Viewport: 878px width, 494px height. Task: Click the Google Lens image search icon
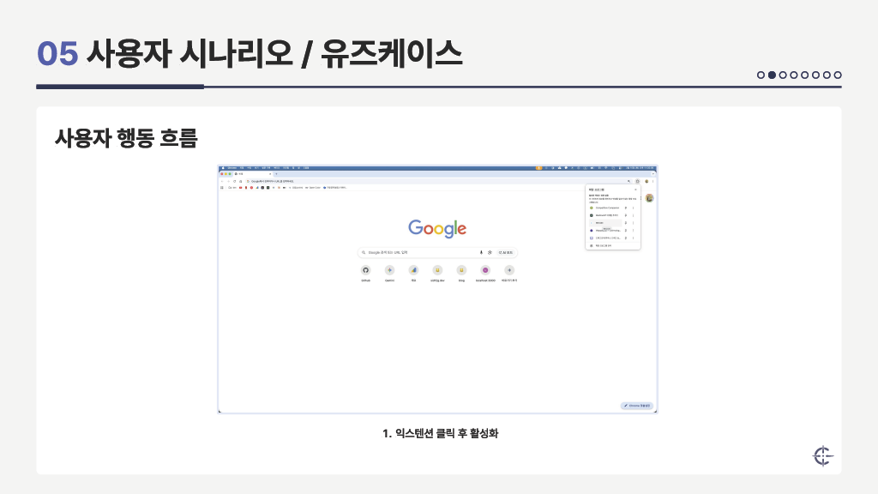pyautogui.click(x=490, y=252)
